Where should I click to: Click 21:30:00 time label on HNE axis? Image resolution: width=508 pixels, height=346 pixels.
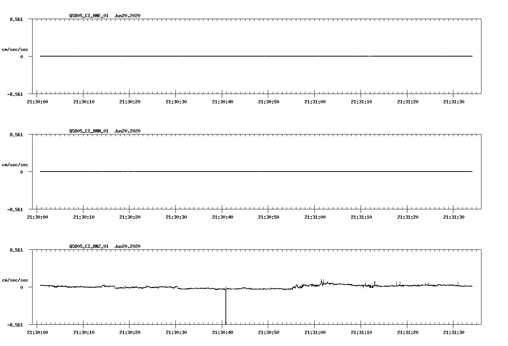click(37, 102)
